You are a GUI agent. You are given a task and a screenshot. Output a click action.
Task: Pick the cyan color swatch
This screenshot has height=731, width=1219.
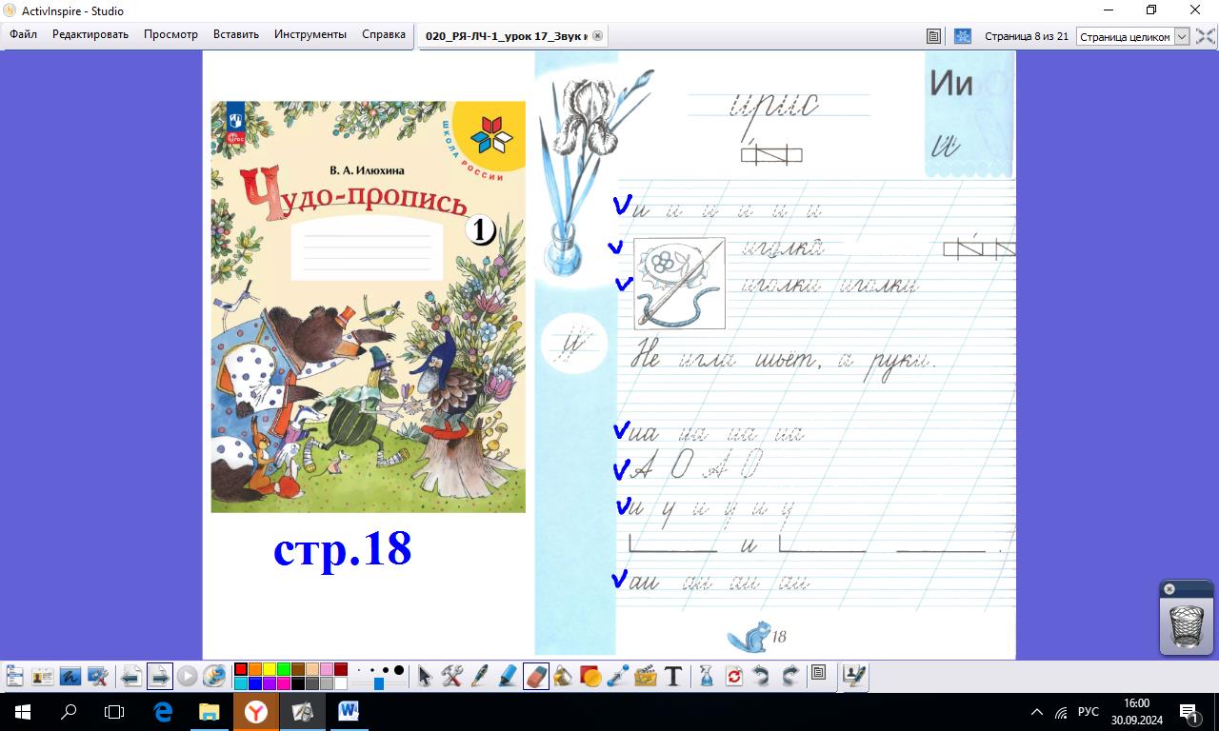point(241,683)
